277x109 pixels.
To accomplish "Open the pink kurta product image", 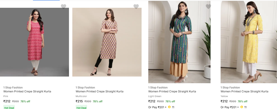I will [34, 42].
